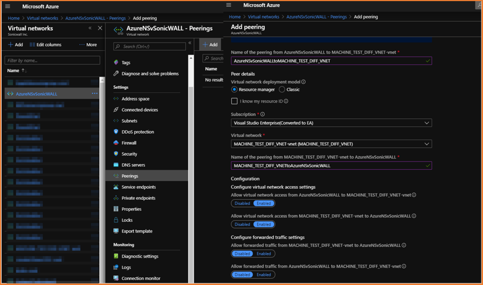The width and height of the screenshot is (483, 285).
Task: Click the Private endpoints icon
Action: (116, 198)
